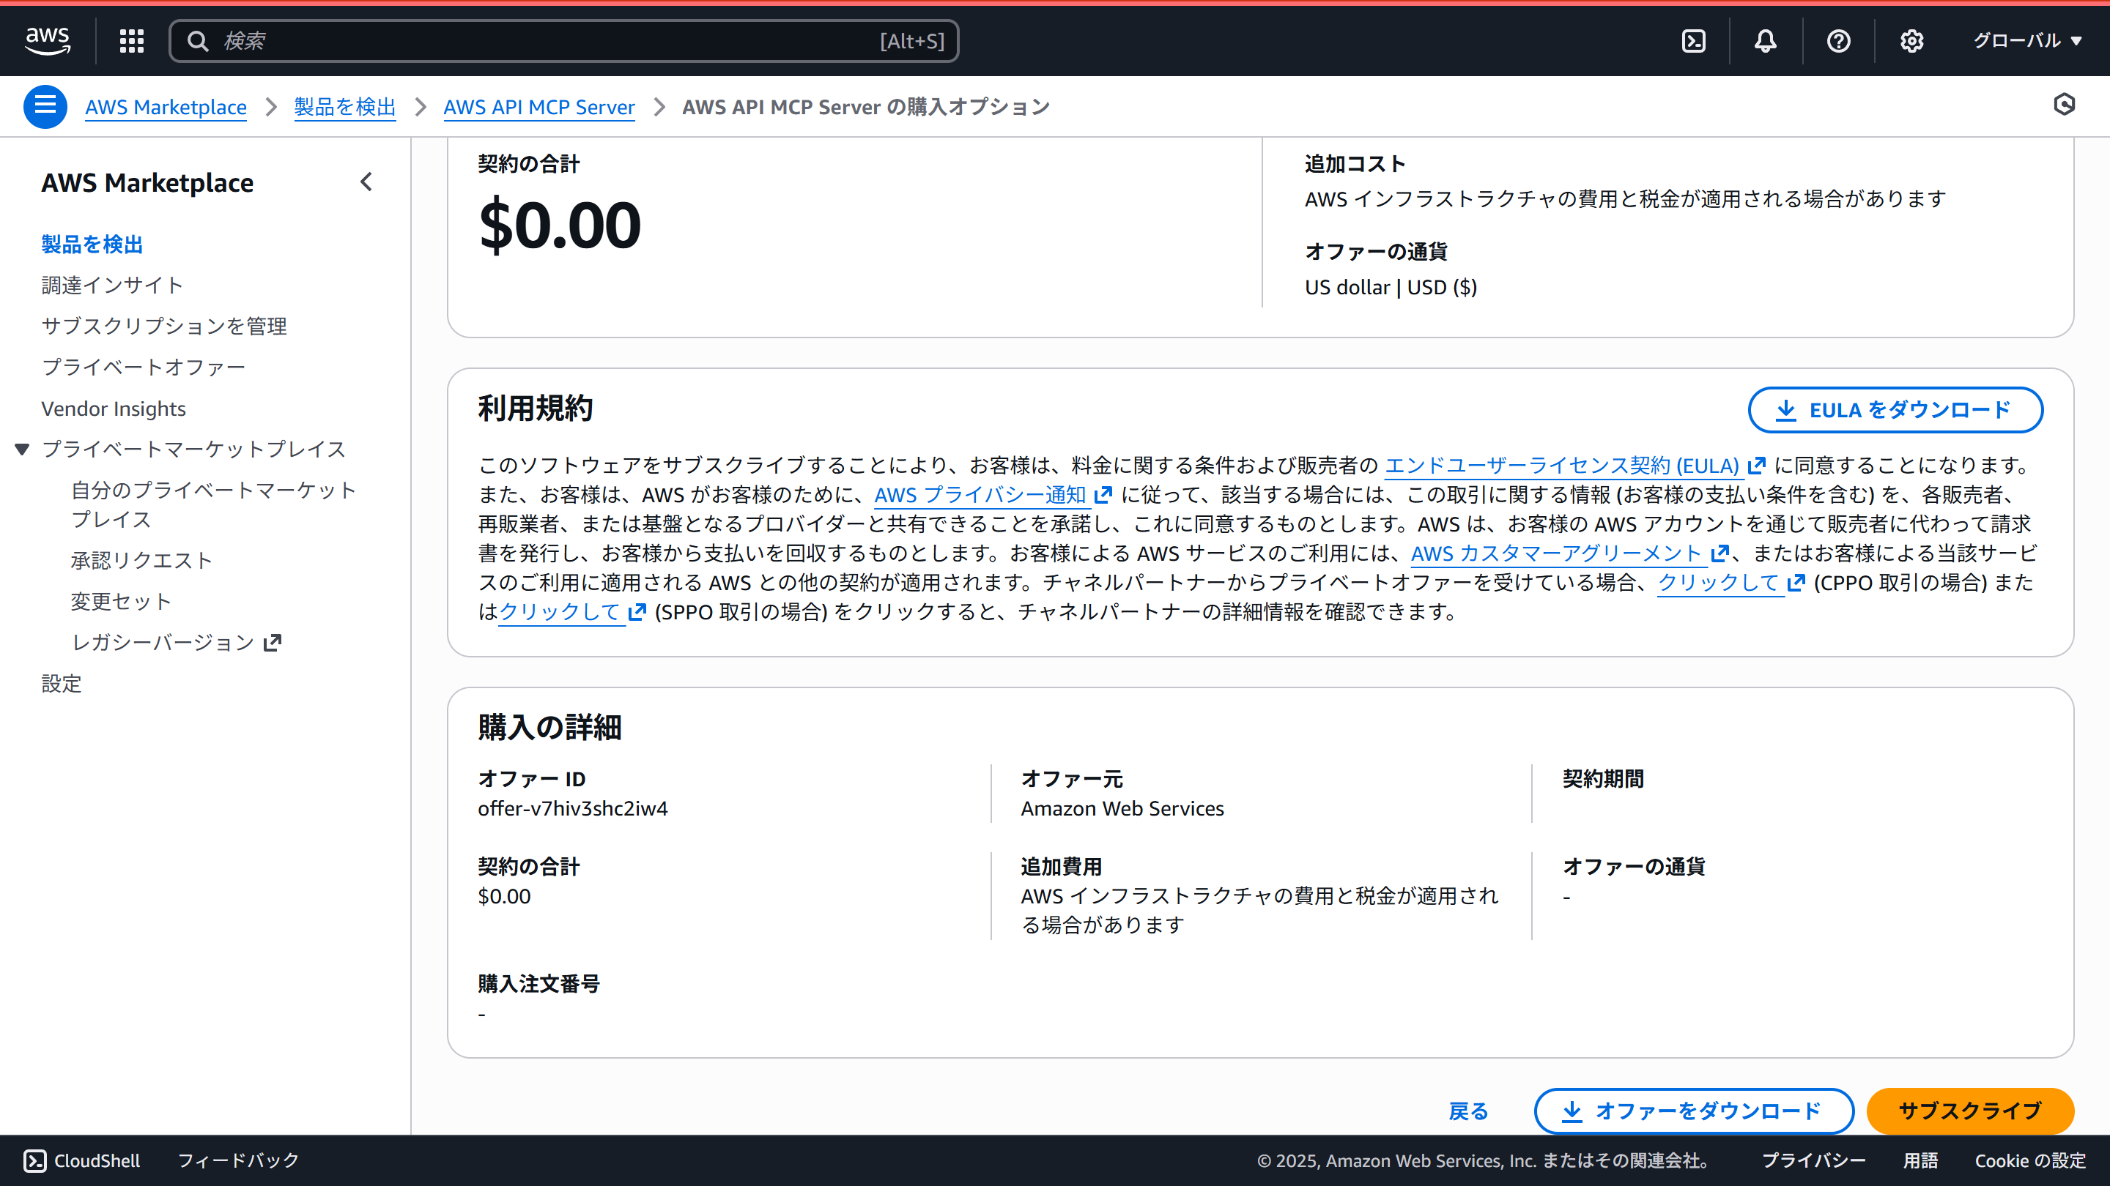This screenshot has width=2110, height=1186.
Task: Open the help question mark icon
Action: (1838, 40)
